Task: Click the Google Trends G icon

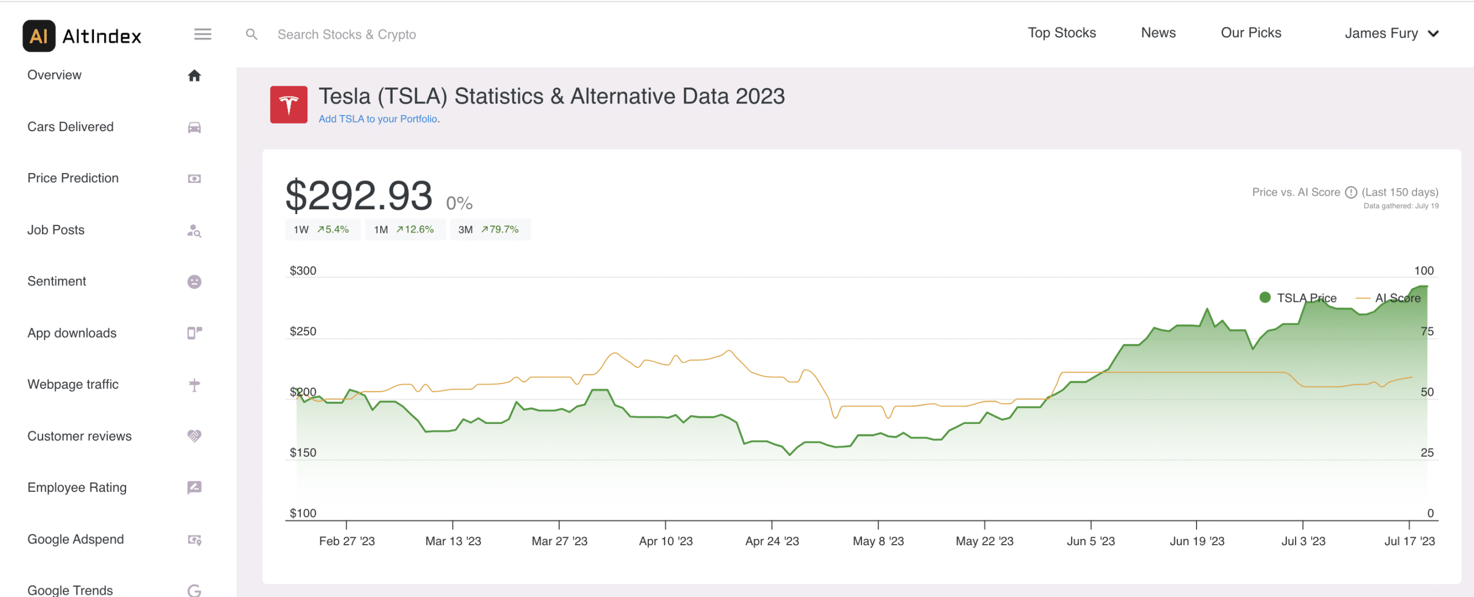Action: 195,590
